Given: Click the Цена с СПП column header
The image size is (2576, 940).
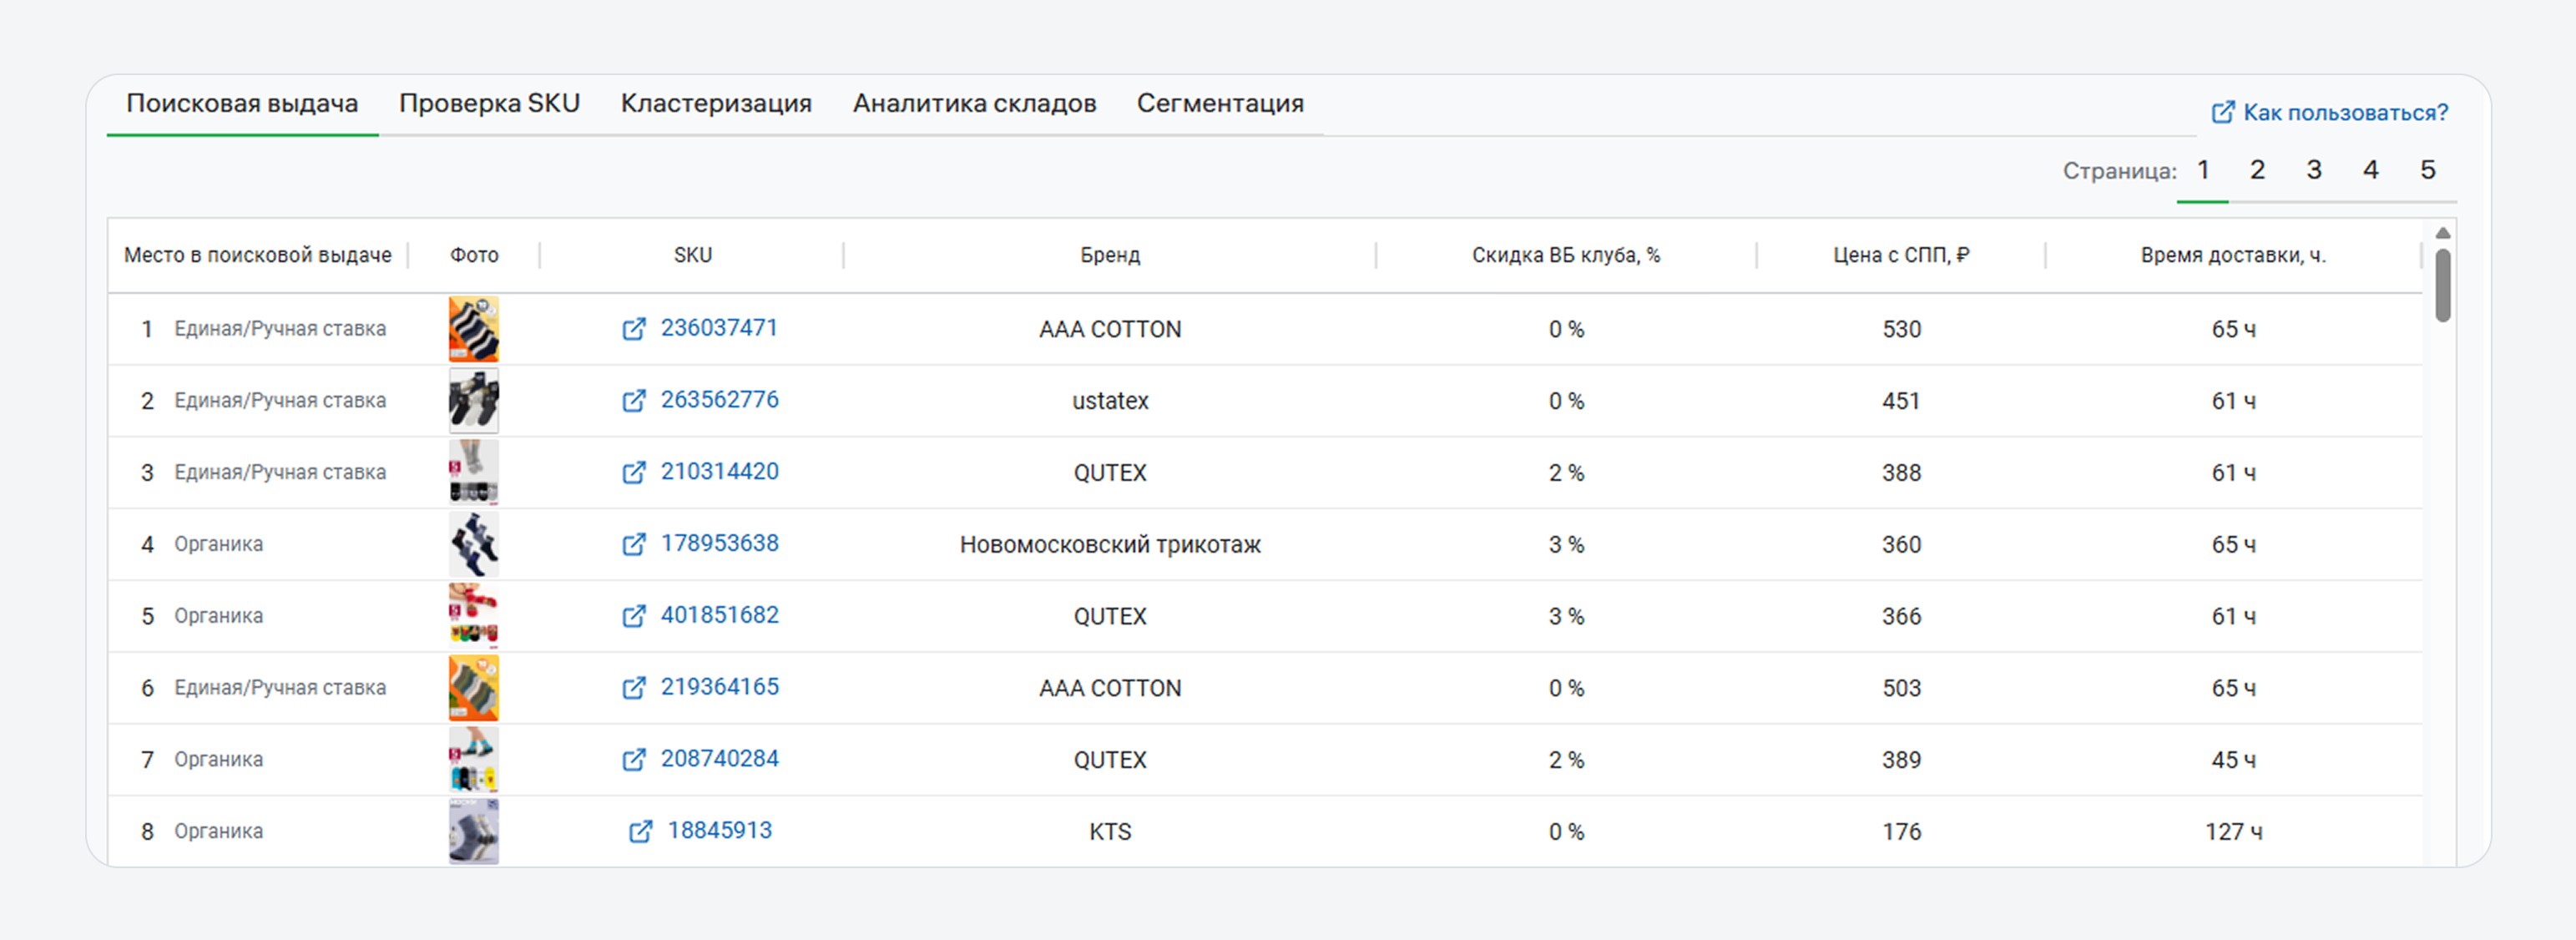Looking at the screenshot, I should point(1900,255).
